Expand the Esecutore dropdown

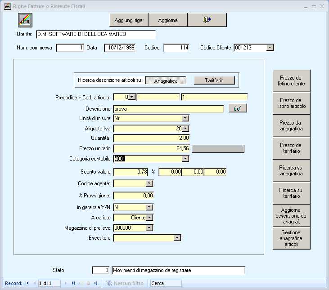(177, 238)
